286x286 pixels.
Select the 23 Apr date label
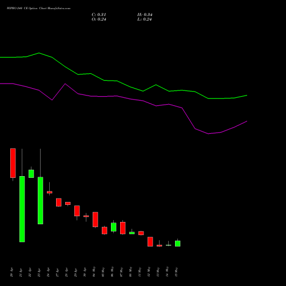pos(39,272)
